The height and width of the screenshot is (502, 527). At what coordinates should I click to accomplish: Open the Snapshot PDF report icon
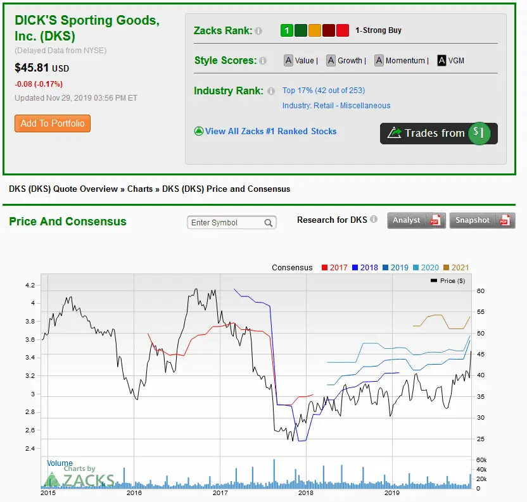pos(504,220)
